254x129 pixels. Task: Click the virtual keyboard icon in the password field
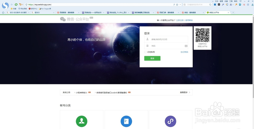[186, 46]
